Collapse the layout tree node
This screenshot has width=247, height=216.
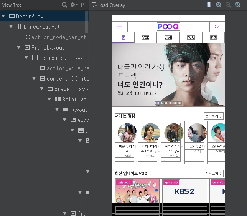click(57, 110)
